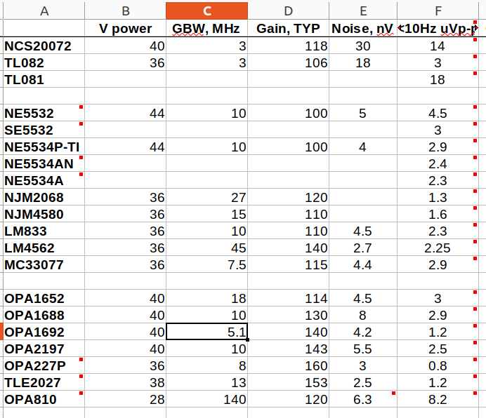Click the 'Noise, nV' header cell
This screenshot has height=418, width=486.
pos(363,29)
